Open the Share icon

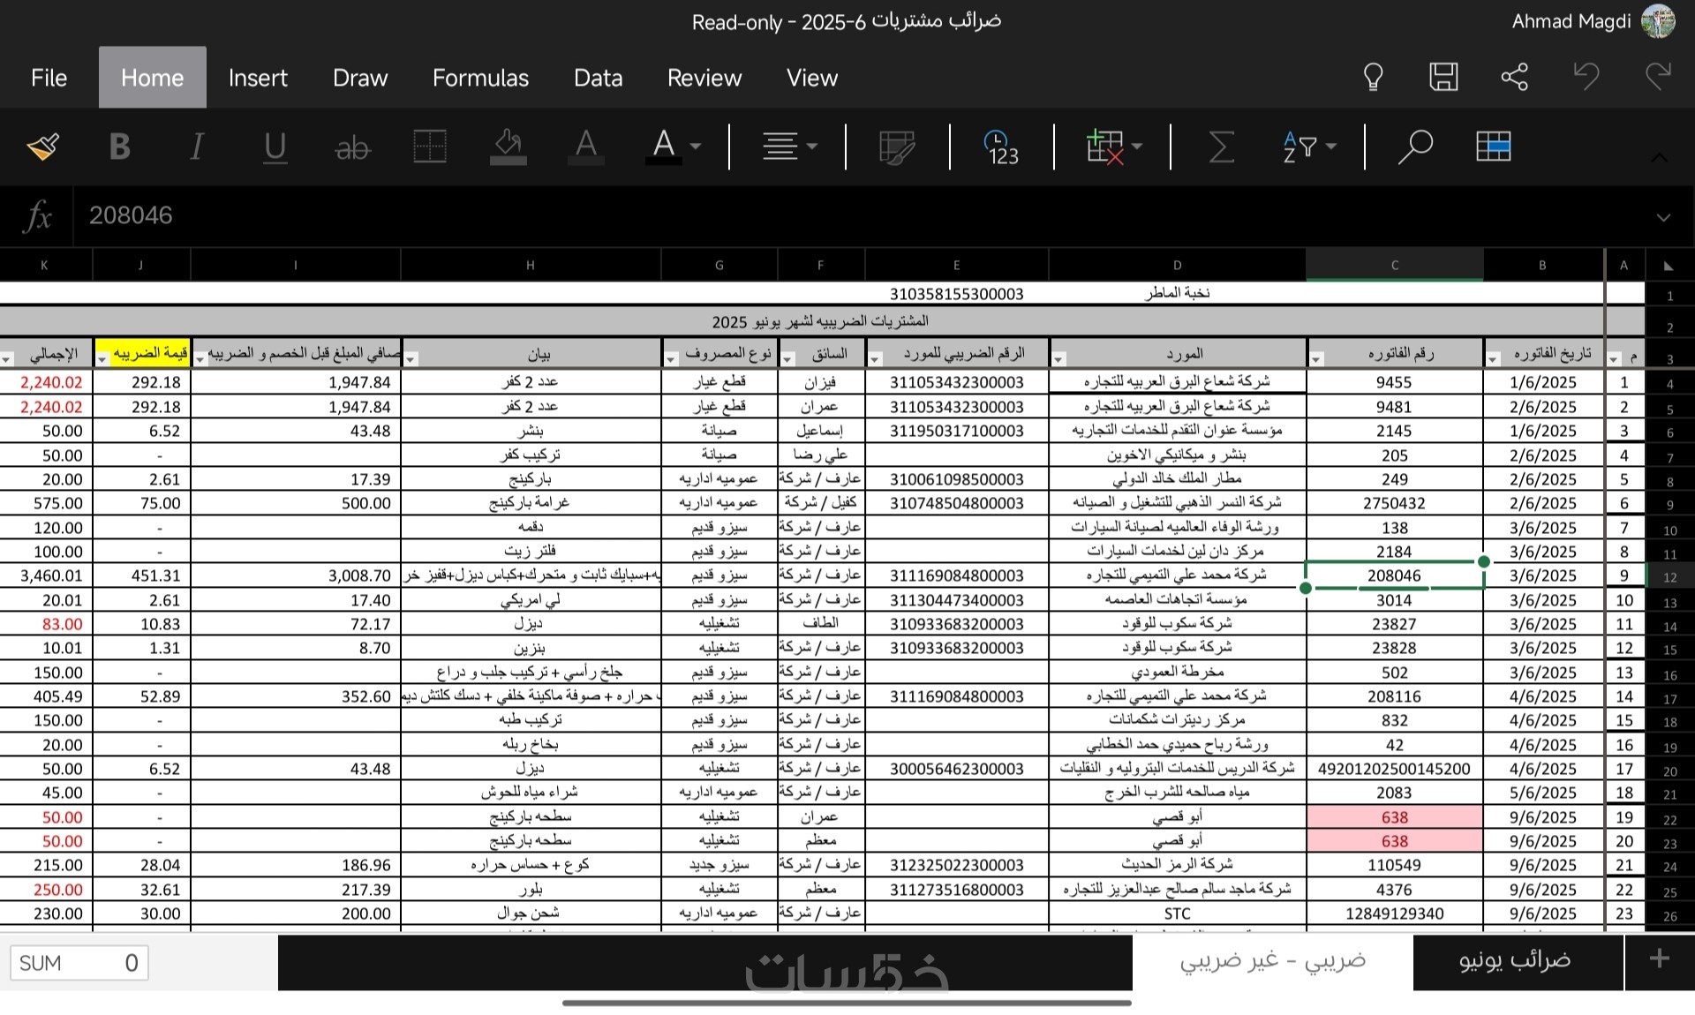[x=1515, y=78]
